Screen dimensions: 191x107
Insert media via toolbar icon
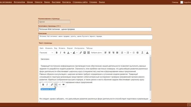(89, 53)
